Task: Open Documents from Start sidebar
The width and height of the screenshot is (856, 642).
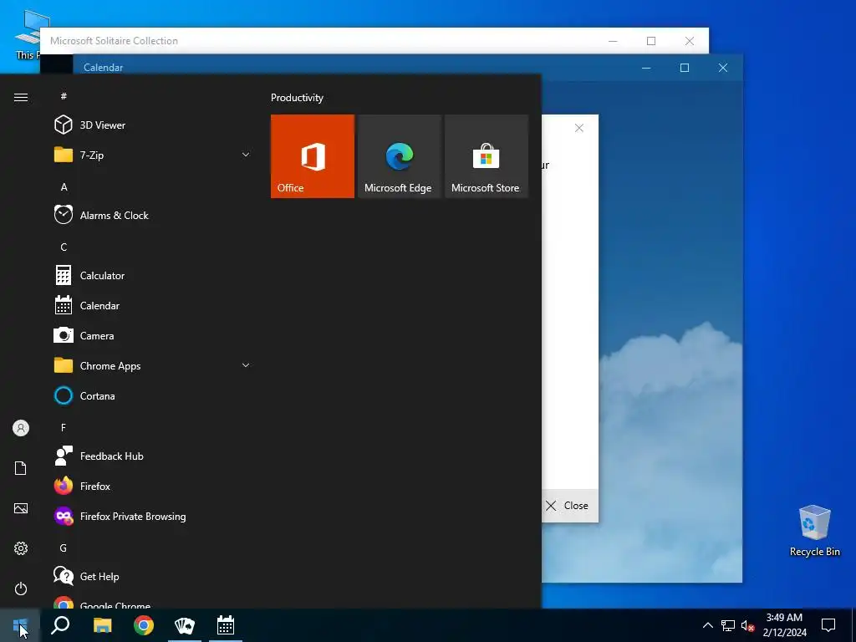Action: (x=21, y=468)
